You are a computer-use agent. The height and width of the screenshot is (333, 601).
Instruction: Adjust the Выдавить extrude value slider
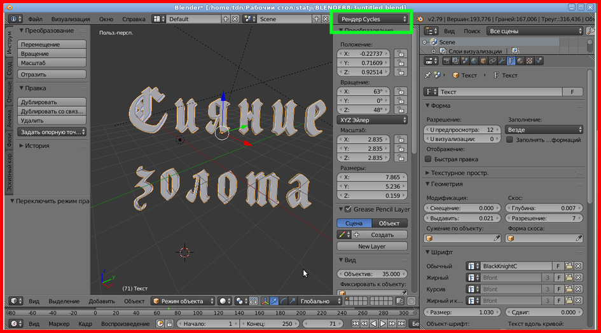click(x=462, y=219)
